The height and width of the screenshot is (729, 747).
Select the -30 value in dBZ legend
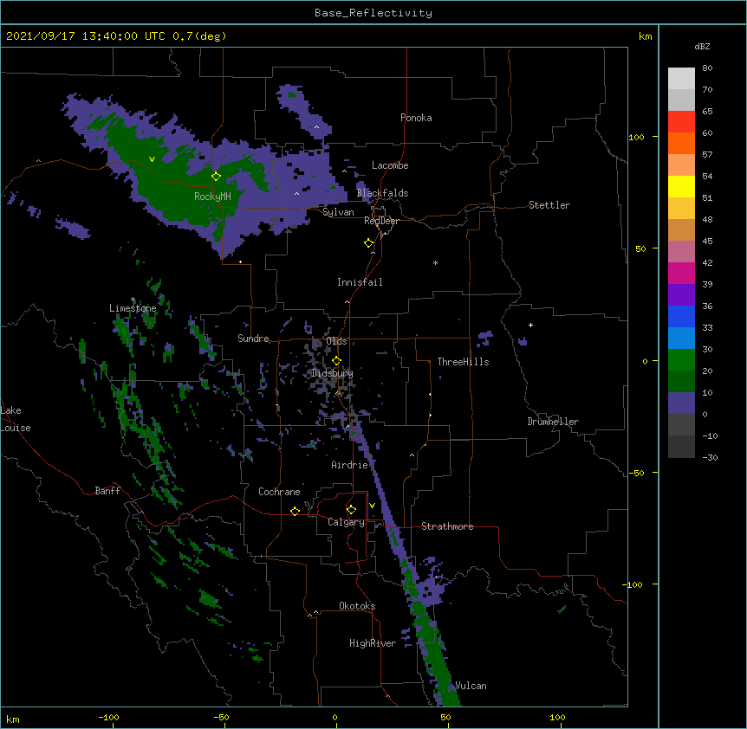[710, 457]
